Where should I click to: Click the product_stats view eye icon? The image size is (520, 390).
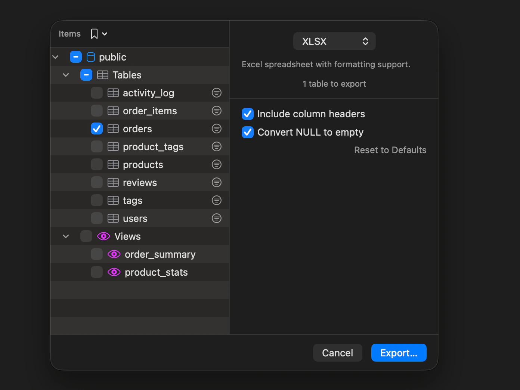[x=114, y=272]
